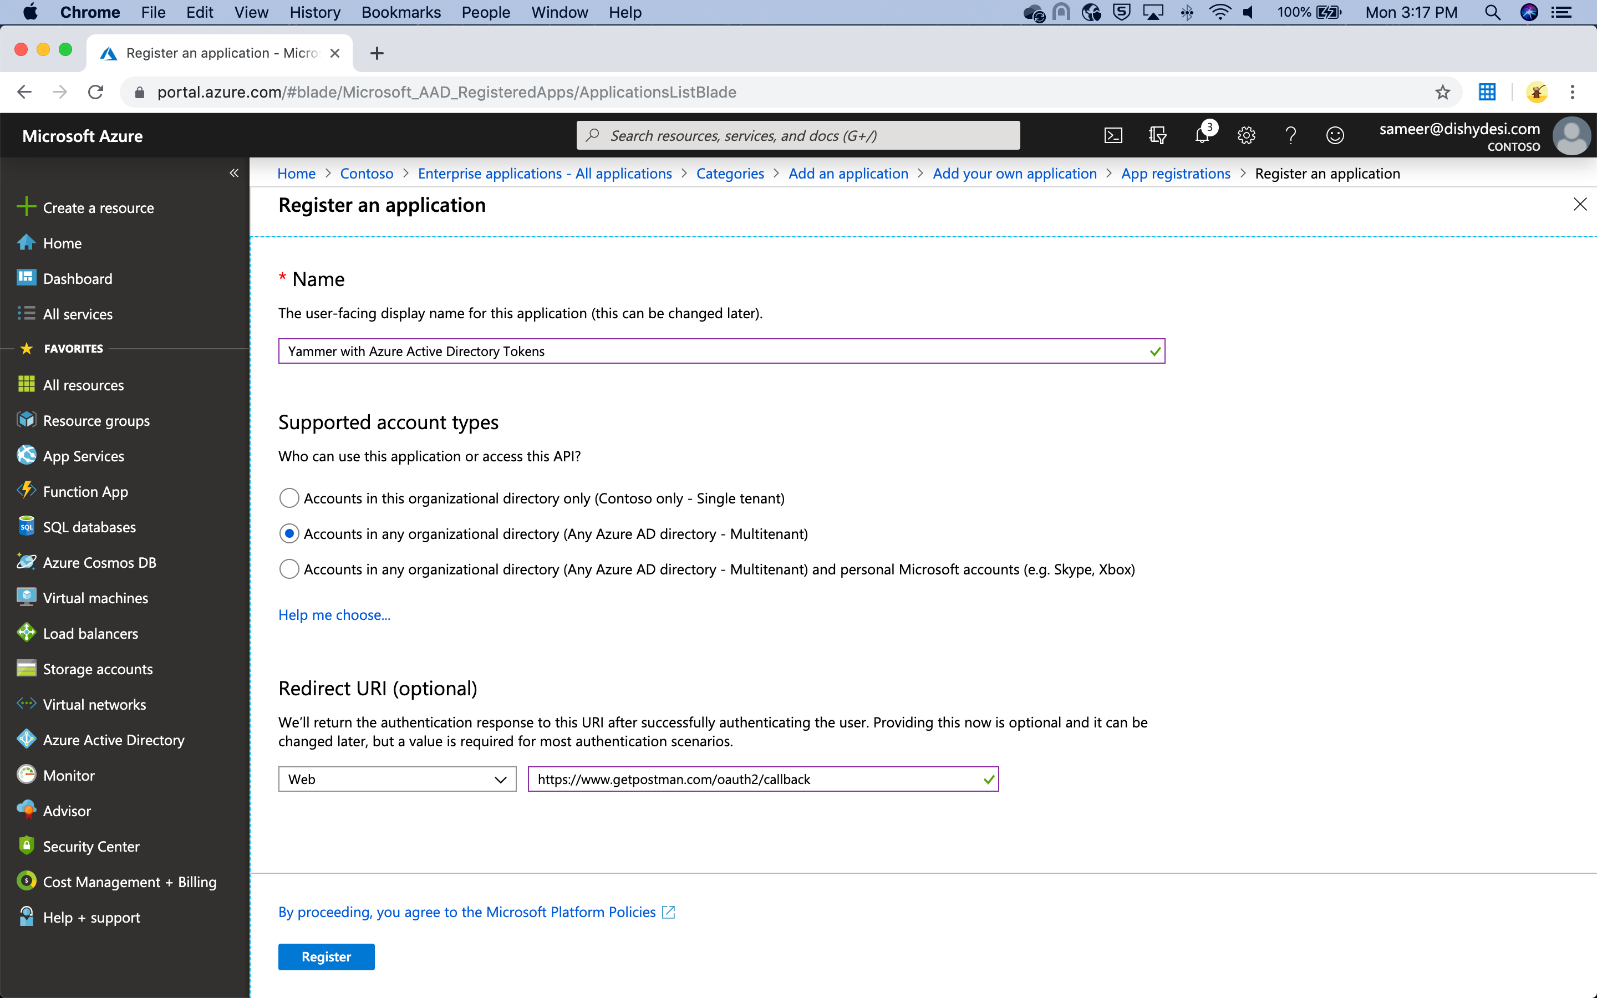Open the Chrome customization menu
Viewport: 1597px width, 998px height.
(1573, 91)
